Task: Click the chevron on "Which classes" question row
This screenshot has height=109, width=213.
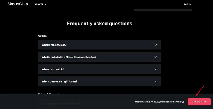Action: pos(156,81)
